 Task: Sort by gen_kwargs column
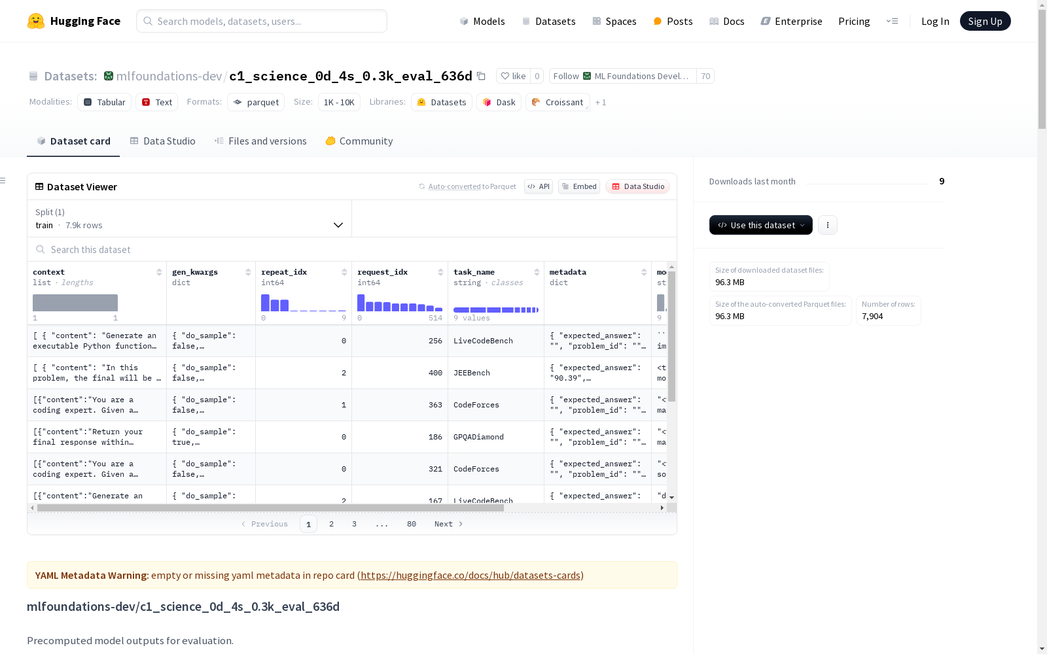(248, 272)
